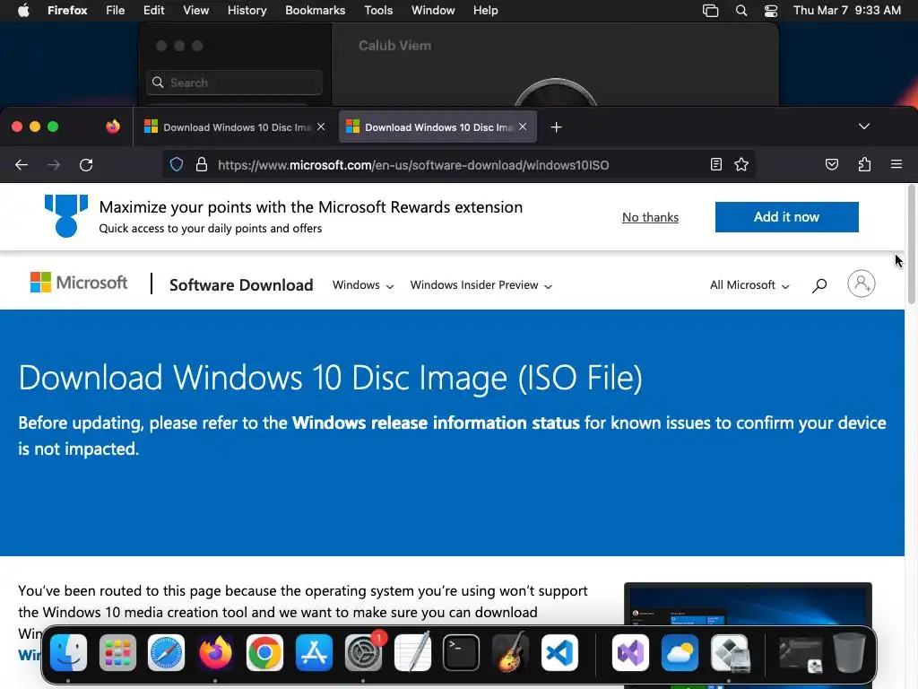Open the View menu
The width and height of the screenshot is (918, 689).
[x=195, y=11]
